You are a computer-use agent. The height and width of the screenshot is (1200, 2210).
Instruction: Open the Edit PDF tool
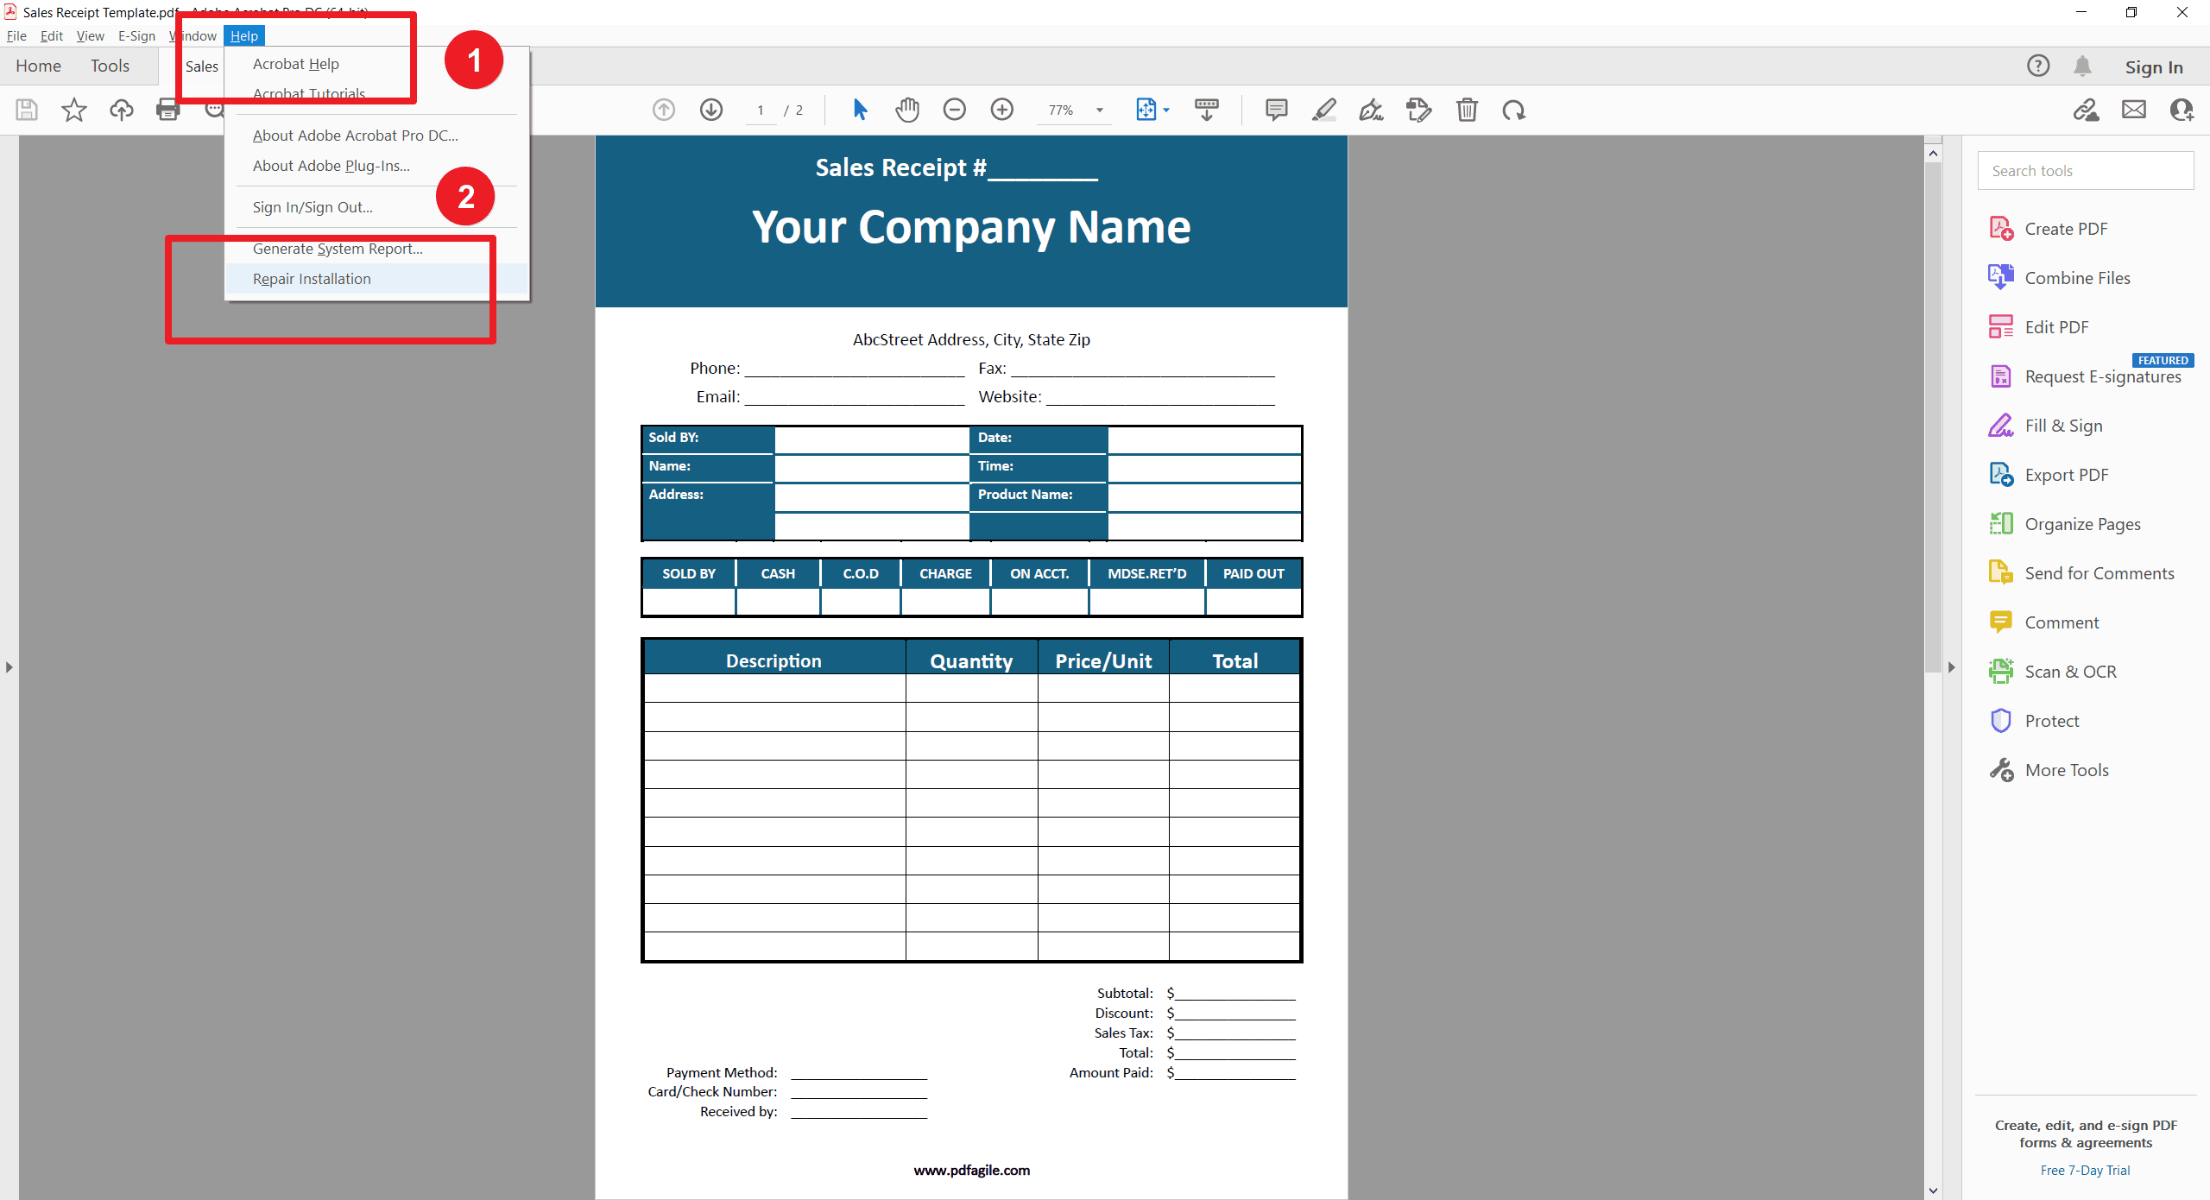tap(2056, 326)
